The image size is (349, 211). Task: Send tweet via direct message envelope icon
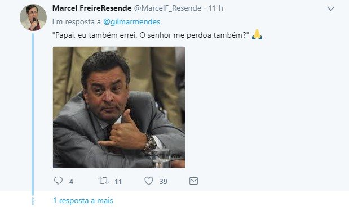[193, 181]
